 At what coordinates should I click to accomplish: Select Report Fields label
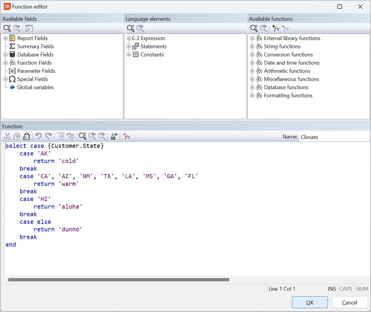(x=32, y=38)
